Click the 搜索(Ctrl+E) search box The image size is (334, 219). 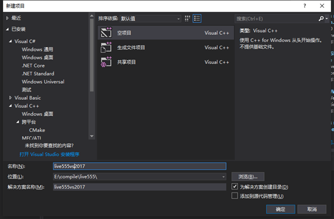point(276,19)
